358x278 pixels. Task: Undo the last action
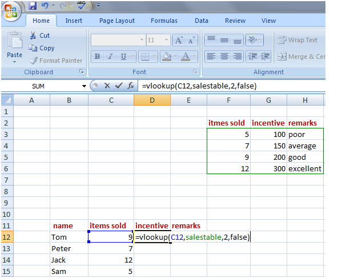tap(45, 6)
